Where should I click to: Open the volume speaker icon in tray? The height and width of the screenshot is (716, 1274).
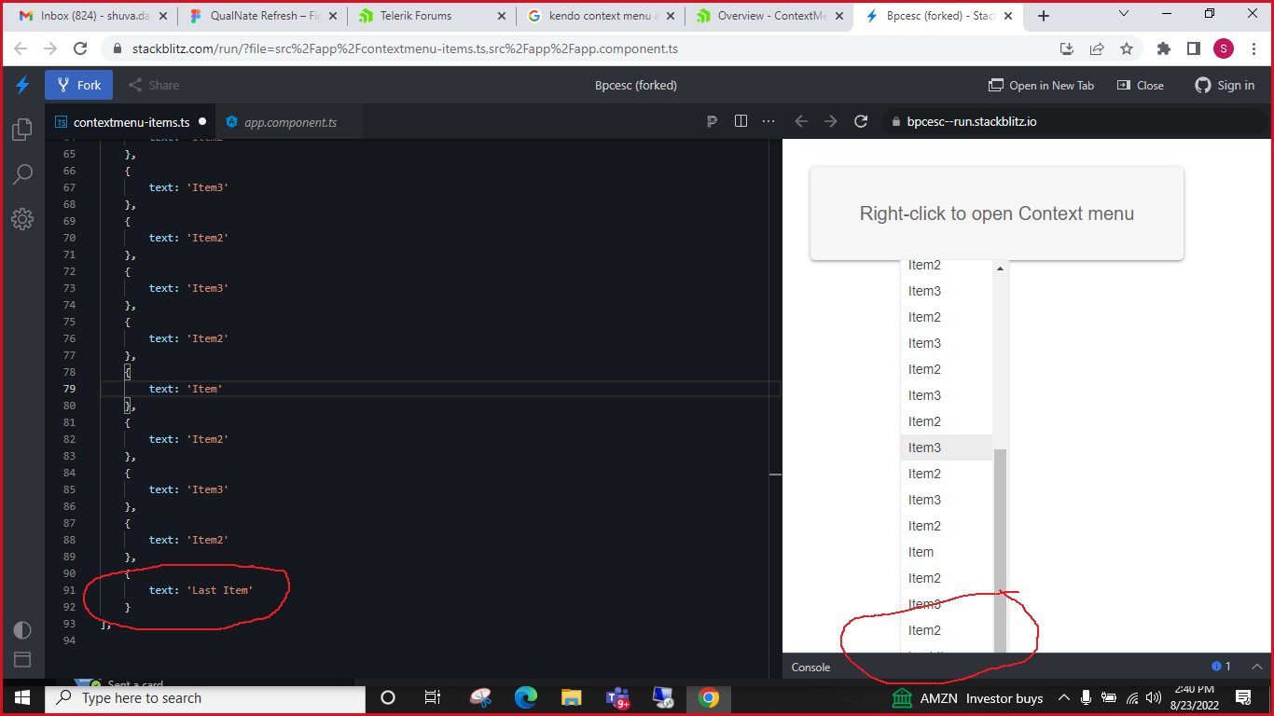click(1154, 697)
